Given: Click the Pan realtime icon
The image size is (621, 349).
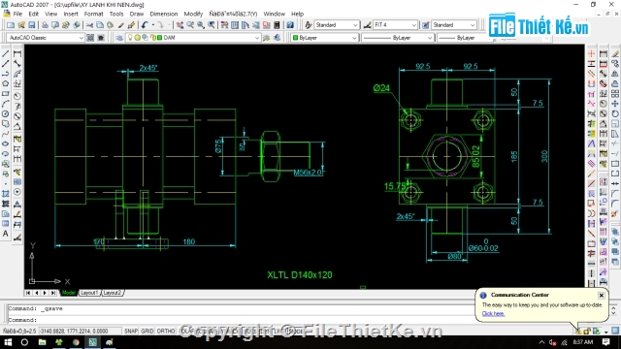Looking at the screenshot, I should click(180, 25).
